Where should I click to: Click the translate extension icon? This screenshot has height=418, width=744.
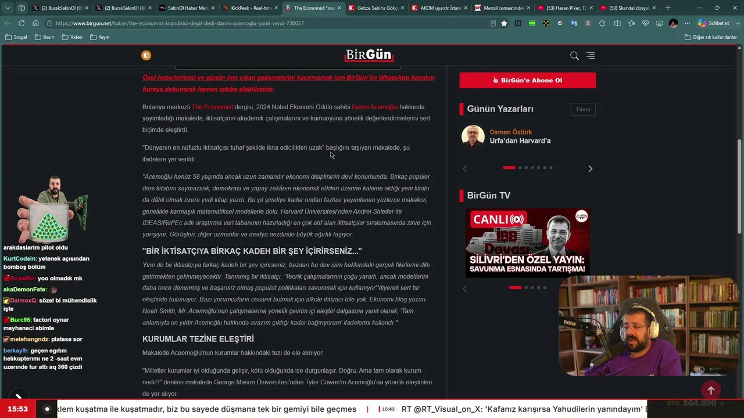pyautogui.click(x=574, y=23)
